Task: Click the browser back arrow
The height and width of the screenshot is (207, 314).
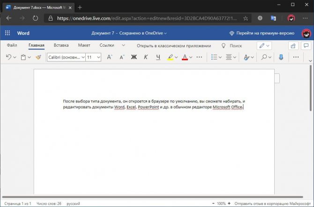Action: click(x=9, y=18)
